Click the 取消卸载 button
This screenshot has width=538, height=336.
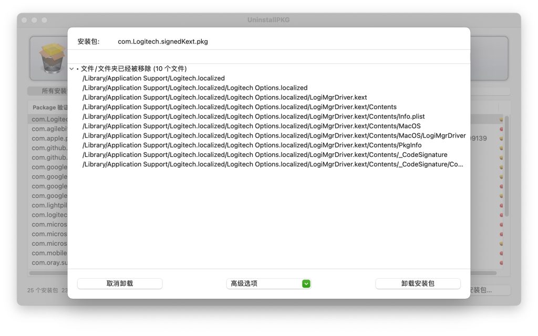[x=120, y=283]
